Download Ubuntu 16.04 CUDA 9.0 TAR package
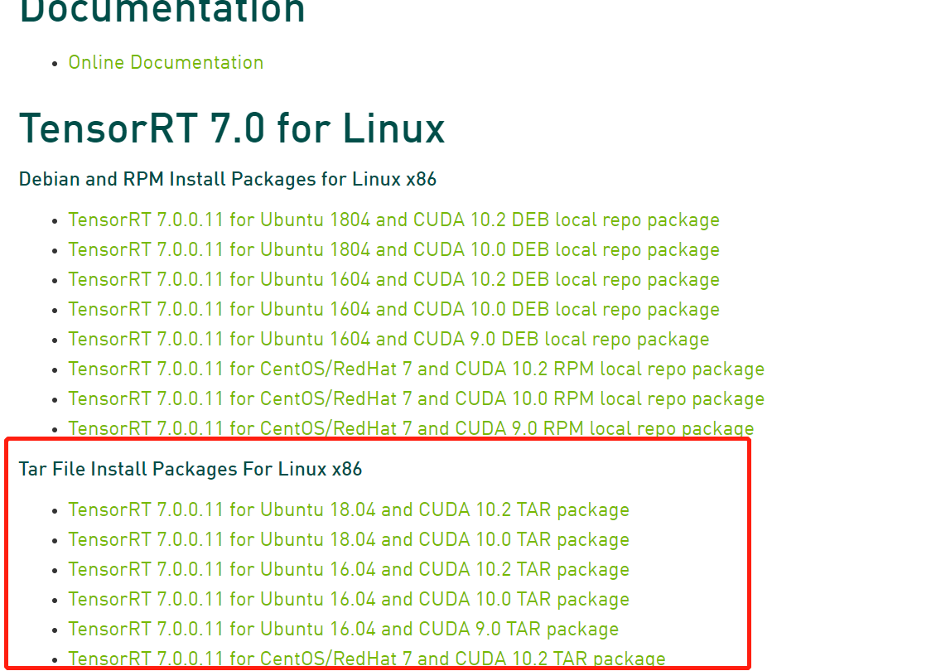This screenshot has width=936, height=671. click(342, 629)
